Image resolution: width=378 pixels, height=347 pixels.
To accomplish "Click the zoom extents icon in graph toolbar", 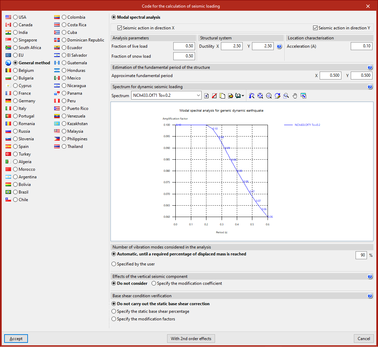I will [260, 96].
